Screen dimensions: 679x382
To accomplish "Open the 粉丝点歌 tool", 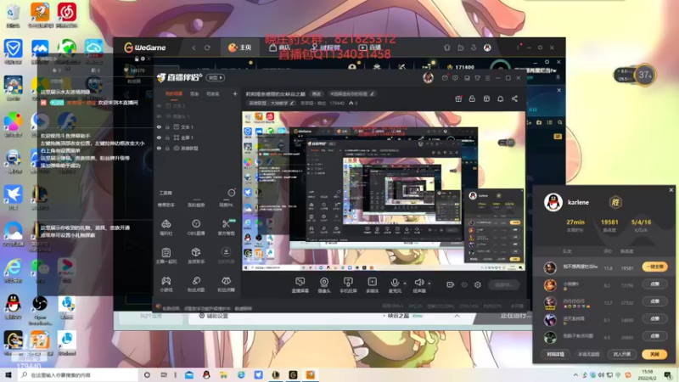I will point(196,284).
